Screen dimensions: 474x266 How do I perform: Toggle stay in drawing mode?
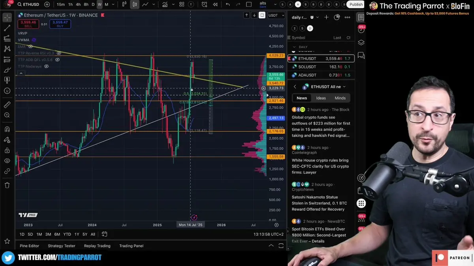(7, 140)
